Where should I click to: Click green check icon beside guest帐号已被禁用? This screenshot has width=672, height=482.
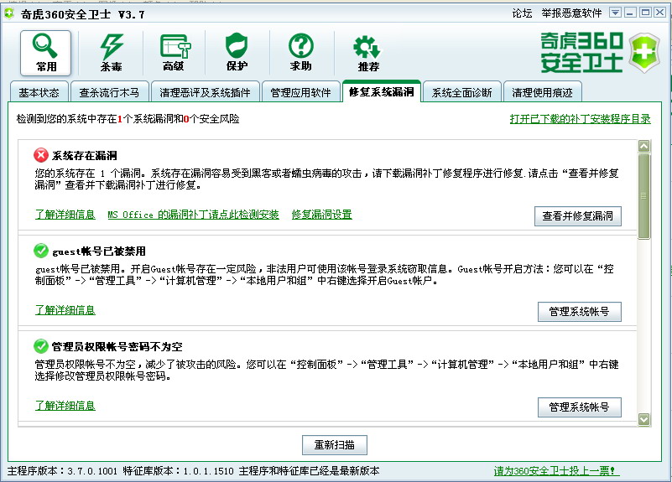41,251
